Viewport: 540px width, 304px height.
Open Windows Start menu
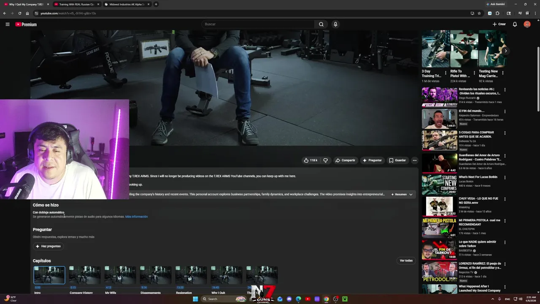tap(195, 299)
